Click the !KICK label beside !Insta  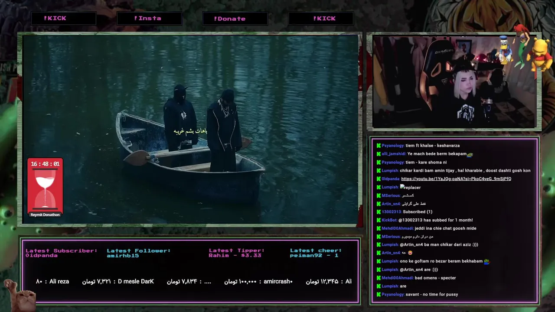click(x=55, y=18)
